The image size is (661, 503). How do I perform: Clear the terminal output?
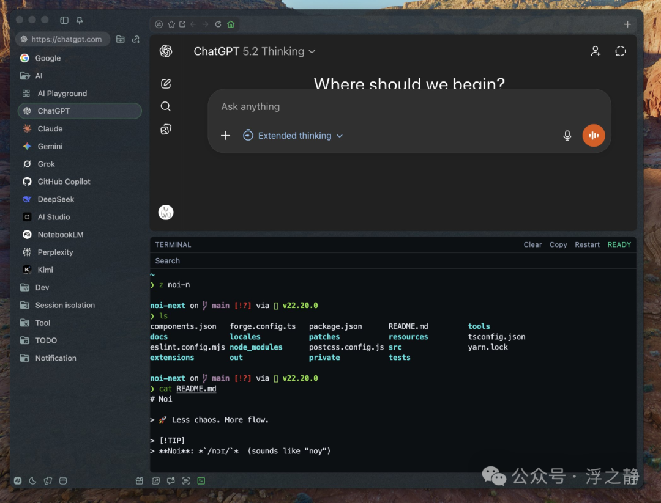[x=532, y=245]
